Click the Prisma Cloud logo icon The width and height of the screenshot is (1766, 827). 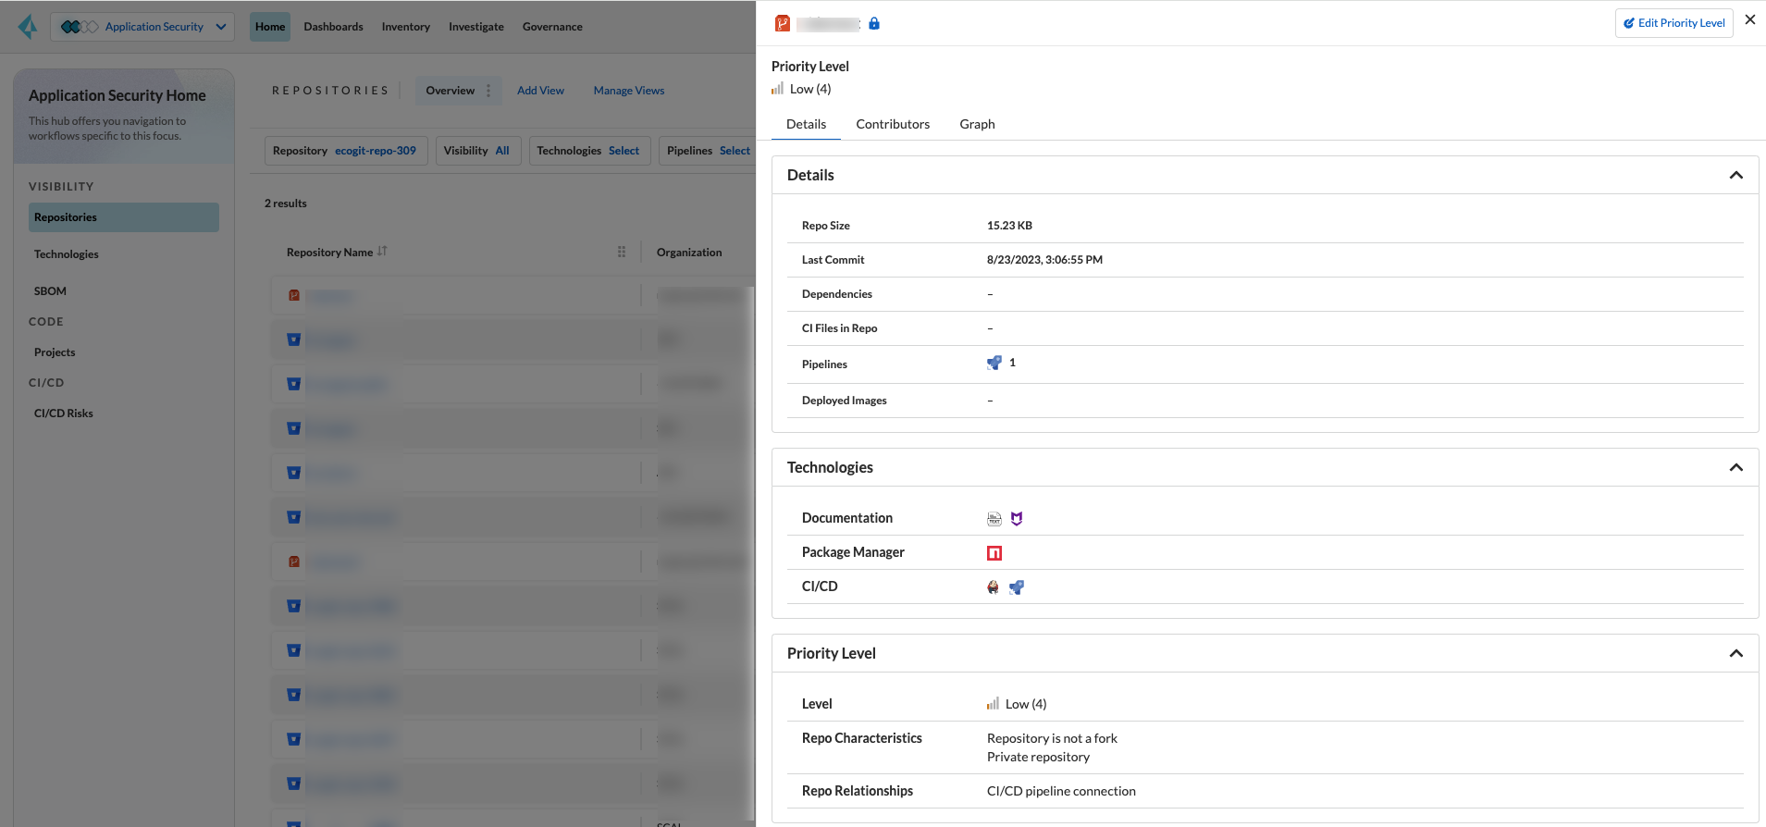29,27
